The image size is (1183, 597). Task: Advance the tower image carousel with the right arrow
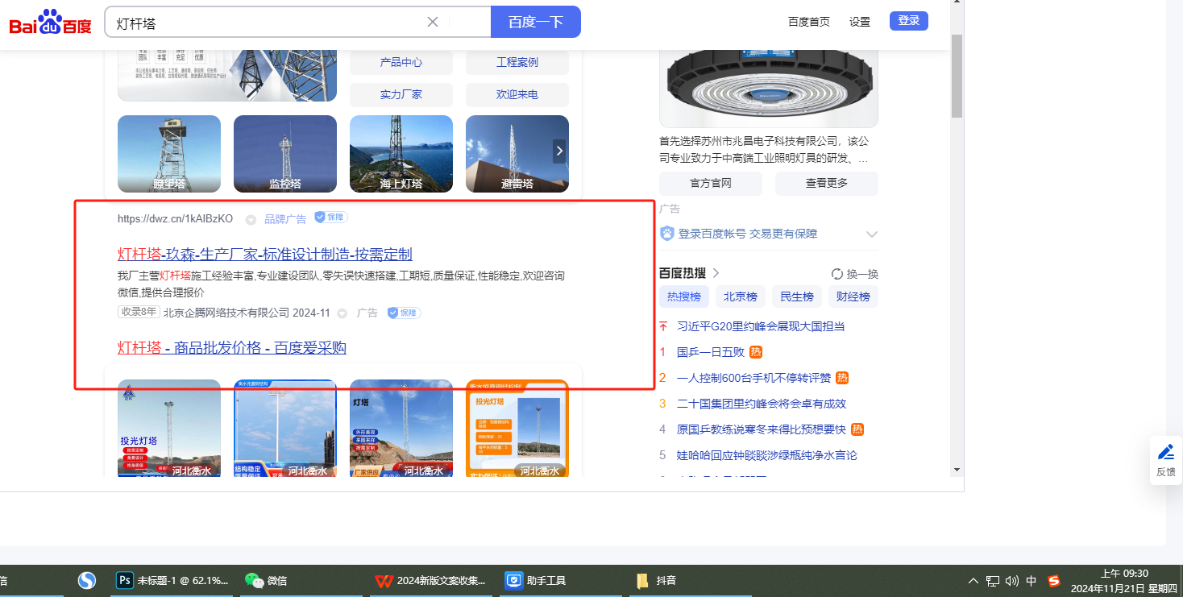[559, 151]
